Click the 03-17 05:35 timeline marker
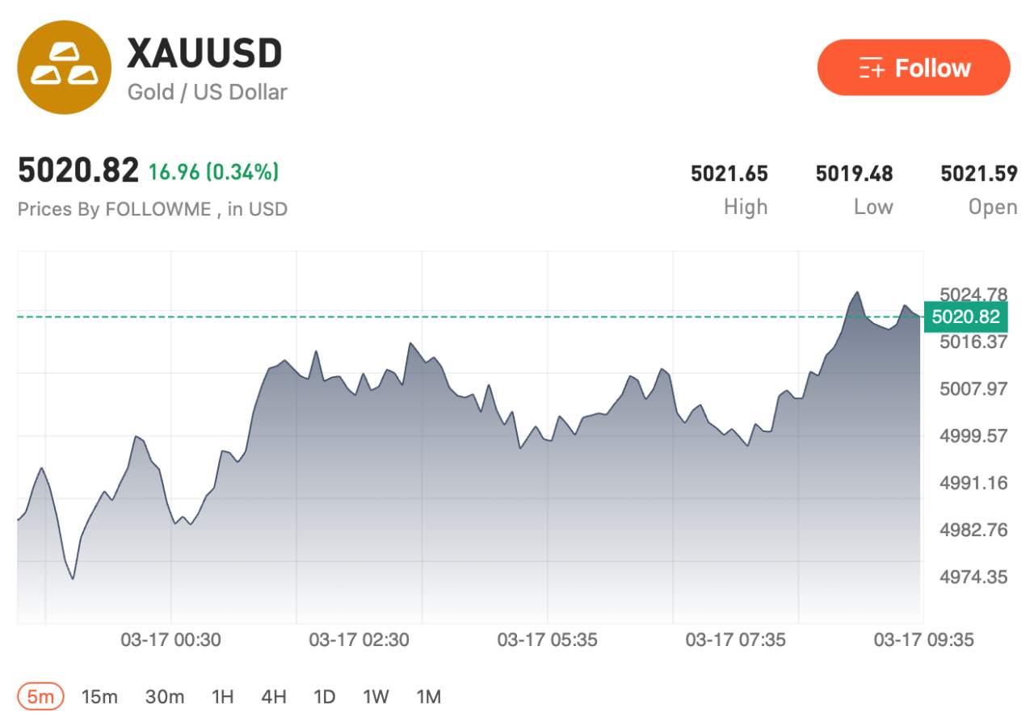This screenshot has height=726, width=1034. pyautogui.click(x=546, y=640)
